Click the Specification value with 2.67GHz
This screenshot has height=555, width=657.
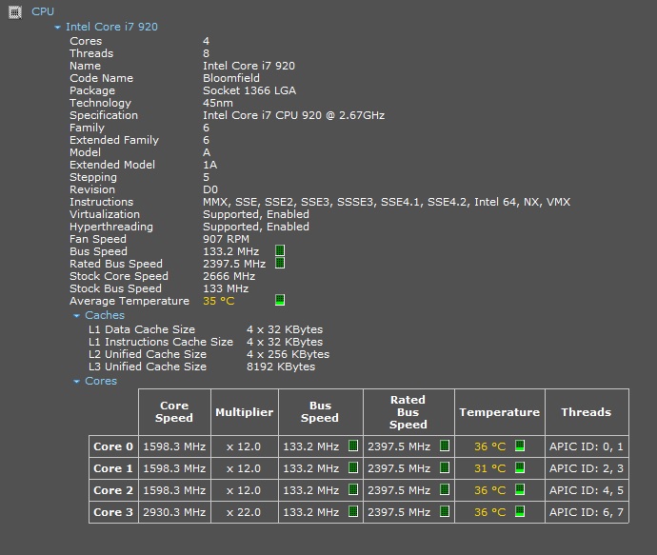[293, 115]
